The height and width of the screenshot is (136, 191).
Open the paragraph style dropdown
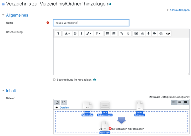coord(68,33)
